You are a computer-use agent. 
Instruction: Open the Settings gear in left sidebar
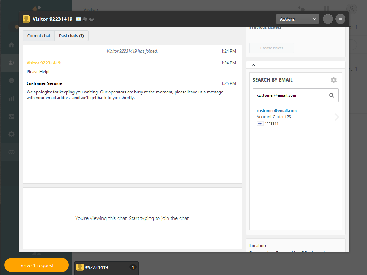(x=11, y=134)
